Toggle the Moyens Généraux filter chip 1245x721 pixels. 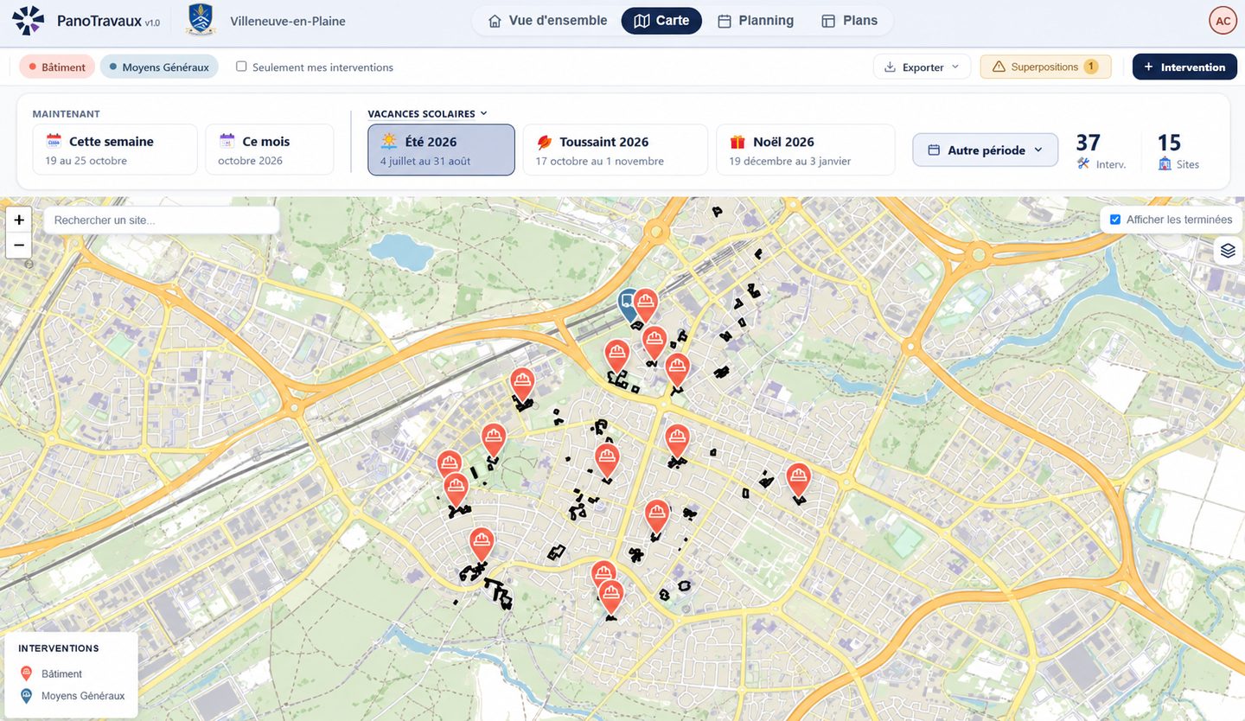coord(159,67)
